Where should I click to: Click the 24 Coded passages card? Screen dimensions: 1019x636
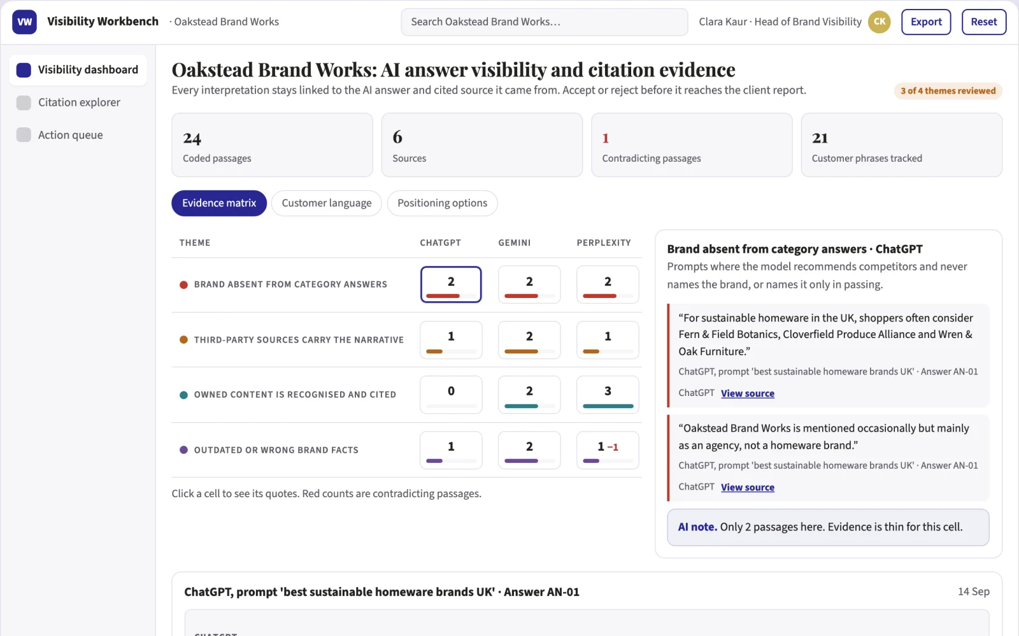pyautogui.click(x=272, y=145)
